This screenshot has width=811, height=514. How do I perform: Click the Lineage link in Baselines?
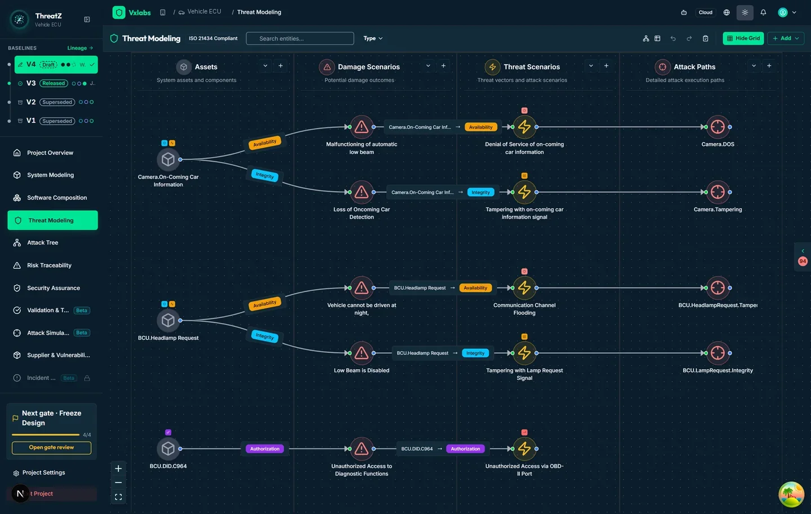click(x=80, y=48)
